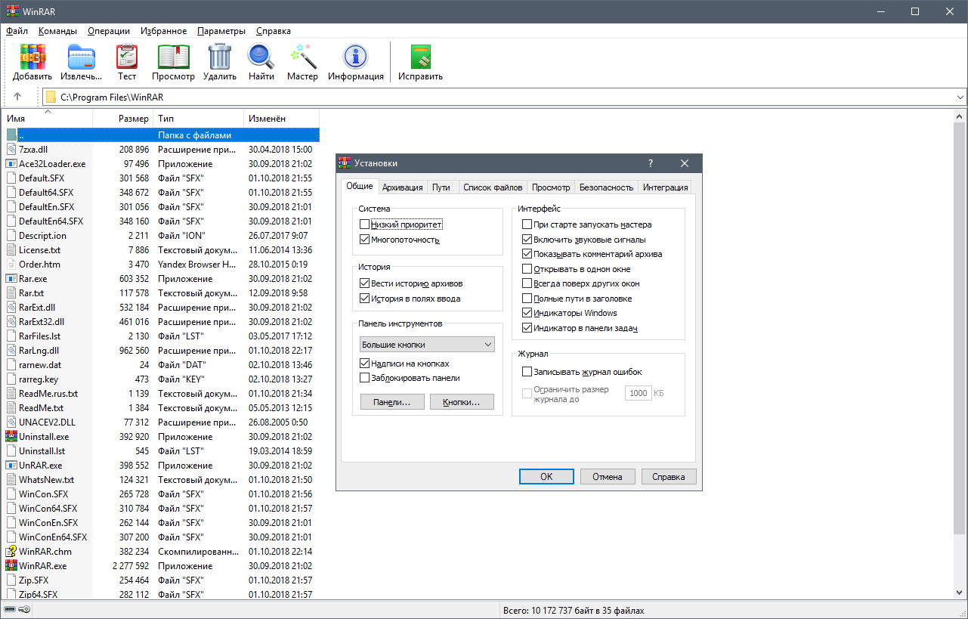Close the Установки dialog
This screenshot has height=619, width=968.
tap(685, 163)
